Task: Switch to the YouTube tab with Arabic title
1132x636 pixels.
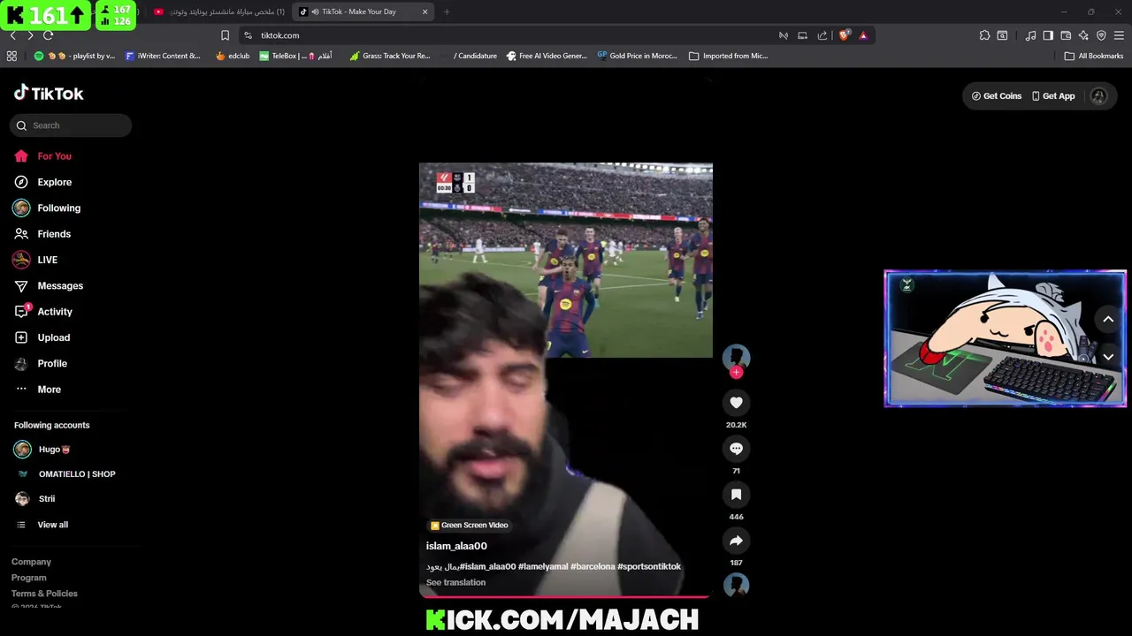Action: click(x=219, y=11)
